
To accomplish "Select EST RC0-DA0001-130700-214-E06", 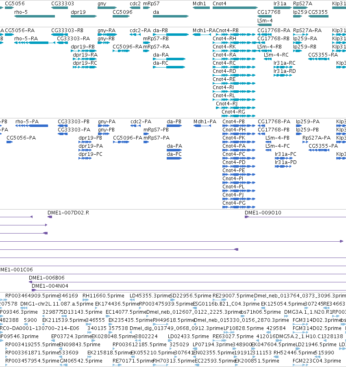I will [x=39, y=328].
